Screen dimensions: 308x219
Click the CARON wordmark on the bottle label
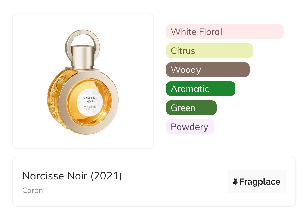point(90,107)
